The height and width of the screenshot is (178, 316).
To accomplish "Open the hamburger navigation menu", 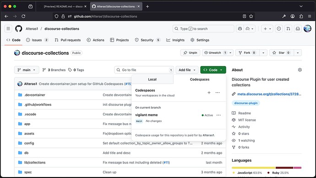I will coord(8,29).
